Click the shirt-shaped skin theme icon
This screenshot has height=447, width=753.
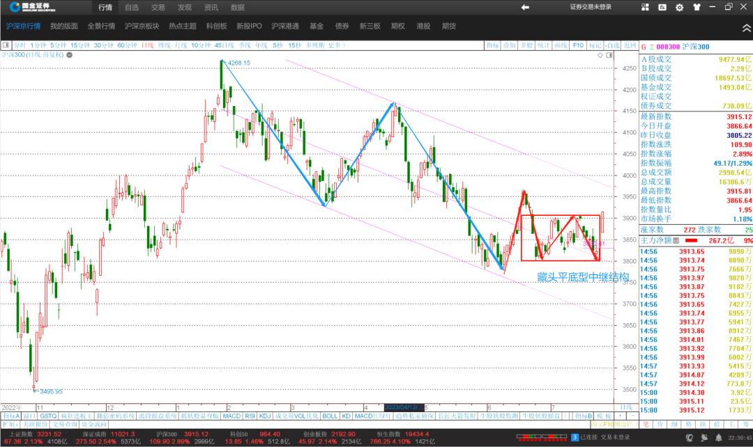pos(695,7)
